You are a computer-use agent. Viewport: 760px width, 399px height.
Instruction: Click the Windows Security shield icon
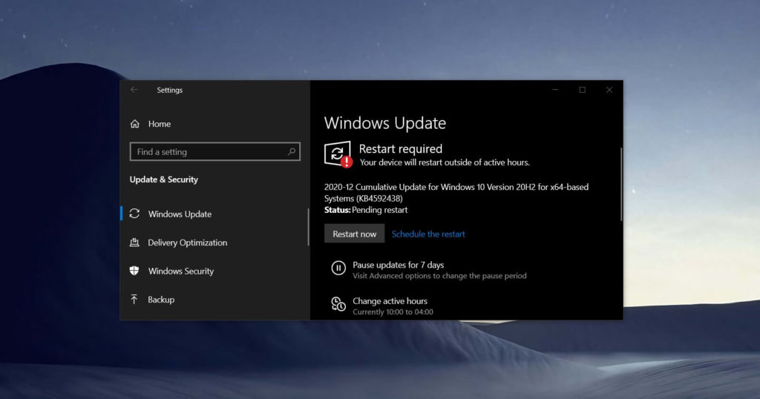(134, 271)
